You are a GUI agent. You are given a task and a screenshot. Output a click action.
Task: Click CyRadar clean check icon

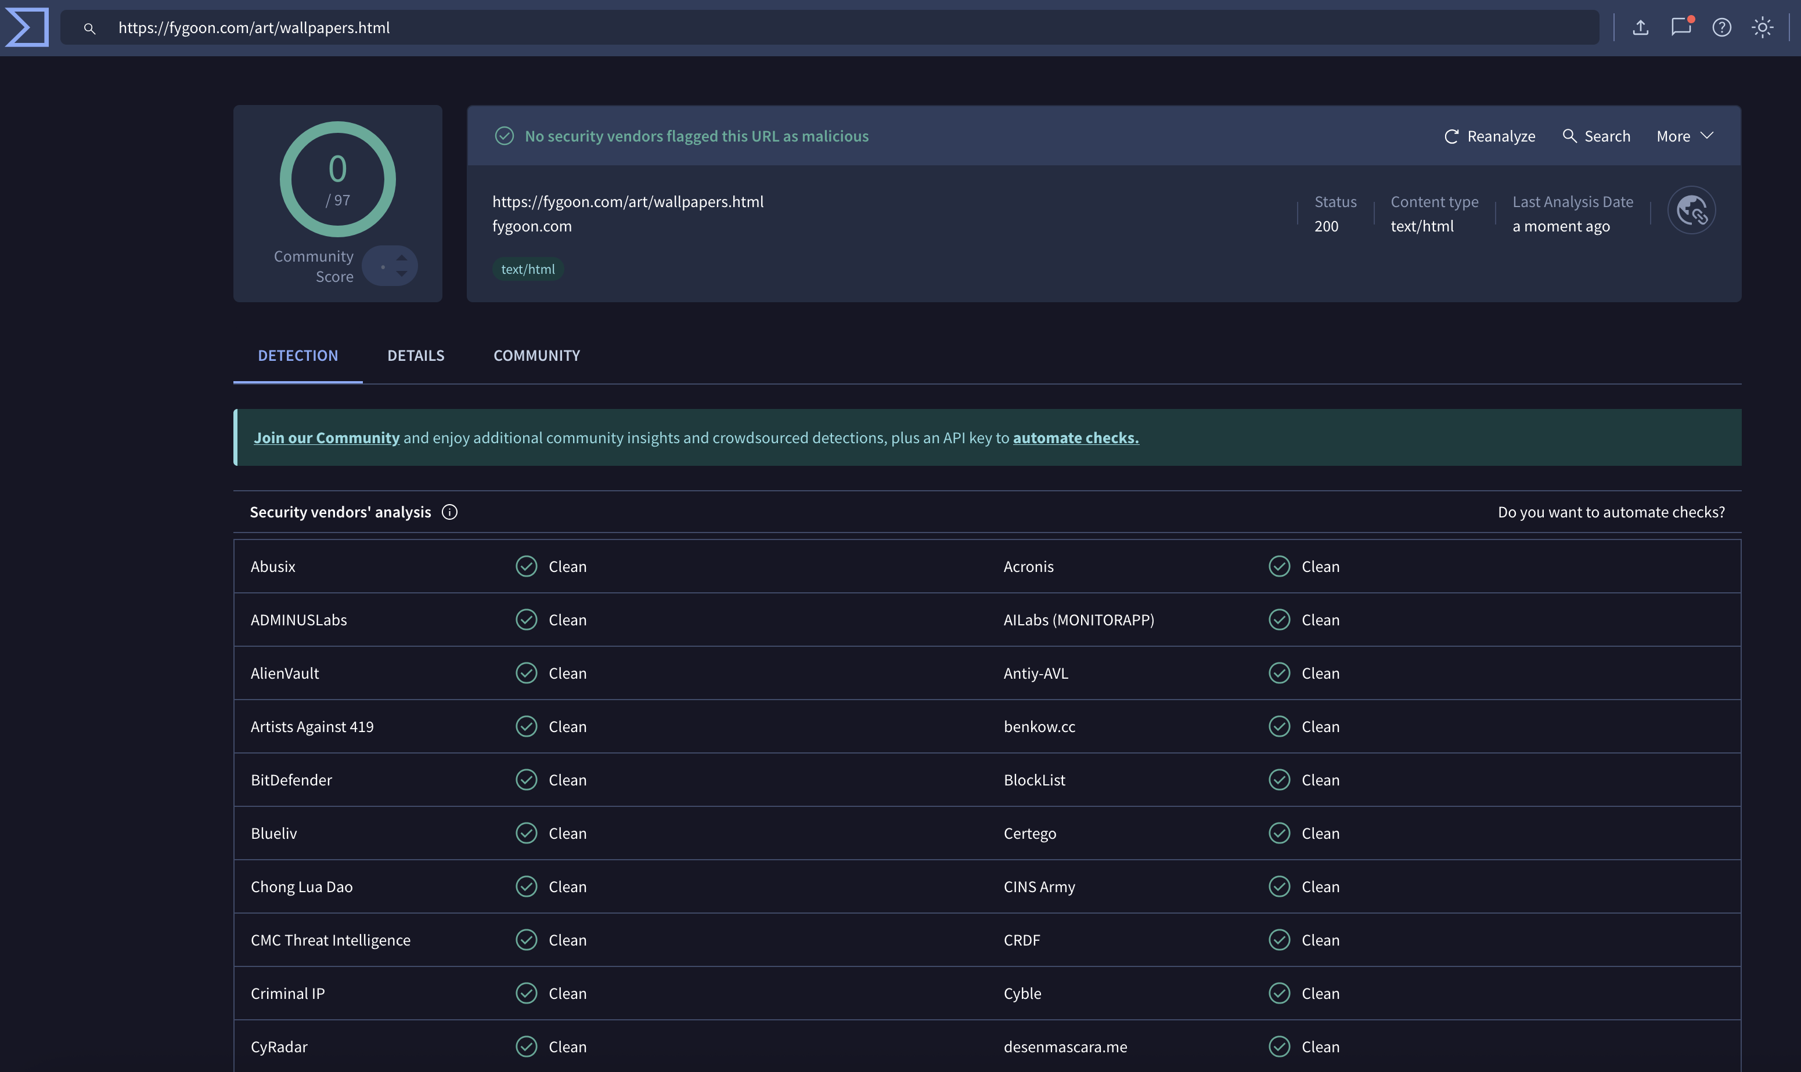527,1046
